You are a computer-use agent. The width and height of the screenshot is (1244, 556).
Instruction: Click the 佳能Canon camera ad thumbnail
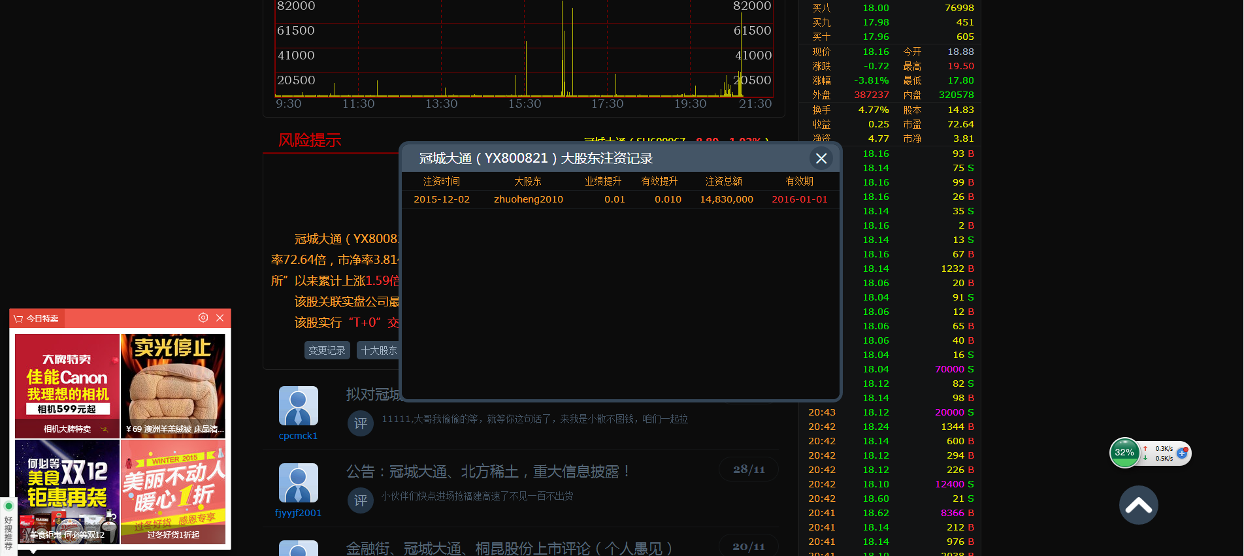click(67, 385)
